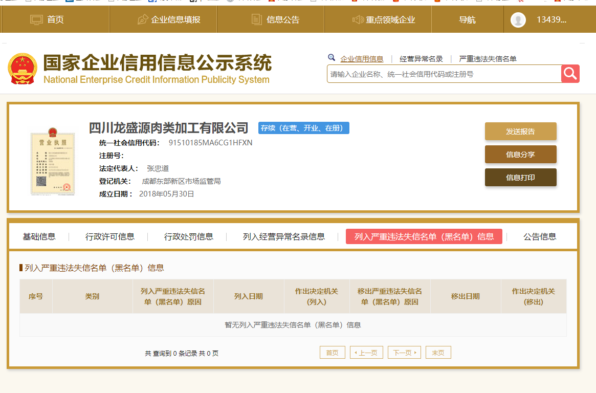This screenshot has width=596, height=393.
Task: Click the 13439... account name
Action: point(551,20)
